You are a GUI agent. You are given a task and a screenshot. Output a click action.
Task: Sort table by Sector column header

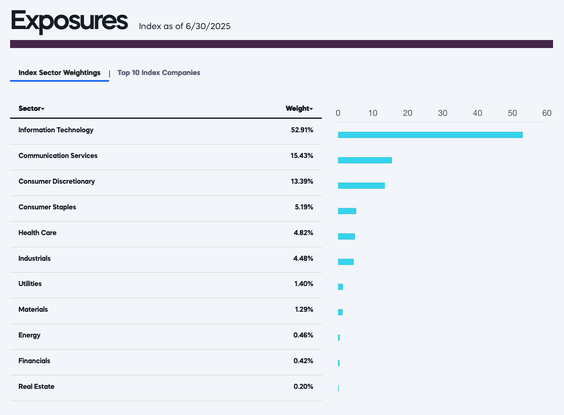[x=31, y=109]
